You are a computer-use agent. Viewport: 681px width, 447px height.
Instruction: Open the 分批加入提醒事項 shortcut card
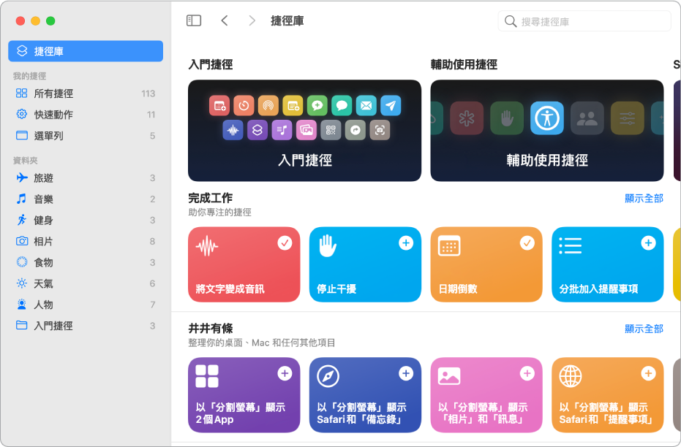[x=608, y=264]
